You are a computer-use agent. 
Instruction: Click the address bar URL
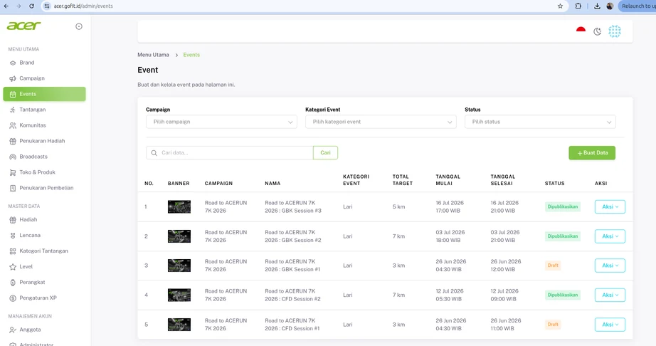[83, 6]
